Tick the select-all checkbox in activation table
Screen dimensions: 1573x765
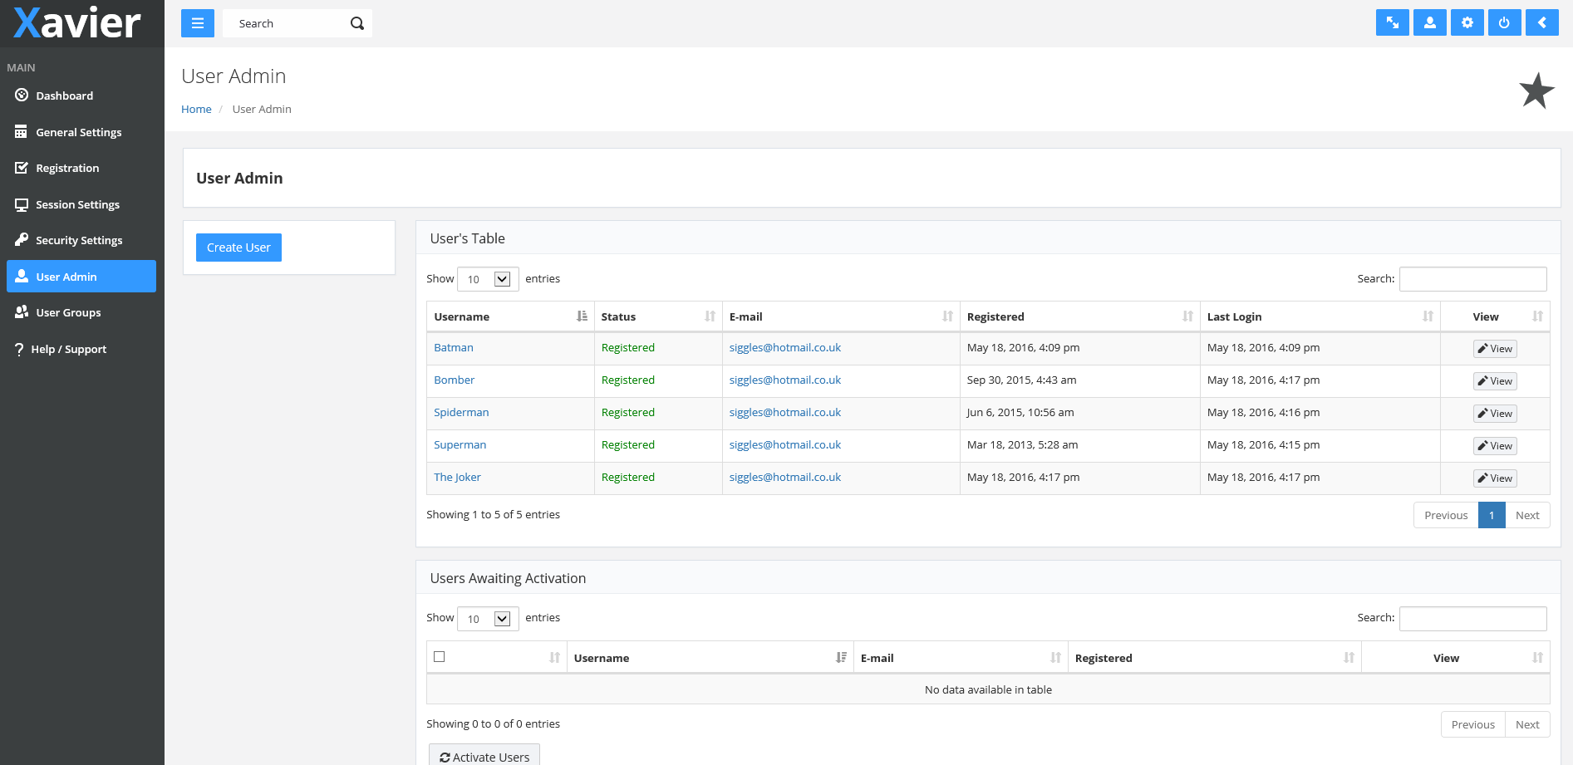click(x=440, y=657)
